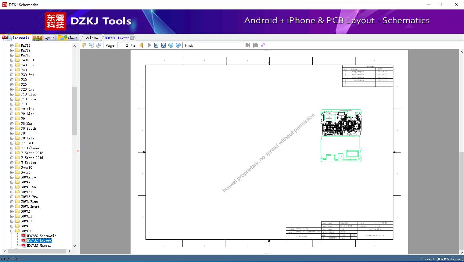Zoom out with minus icon
The image size is (464, 262).
[x=171, y=45]
